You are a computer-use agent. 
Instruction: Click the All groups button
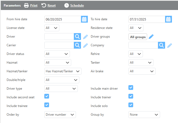coord(138,37)
